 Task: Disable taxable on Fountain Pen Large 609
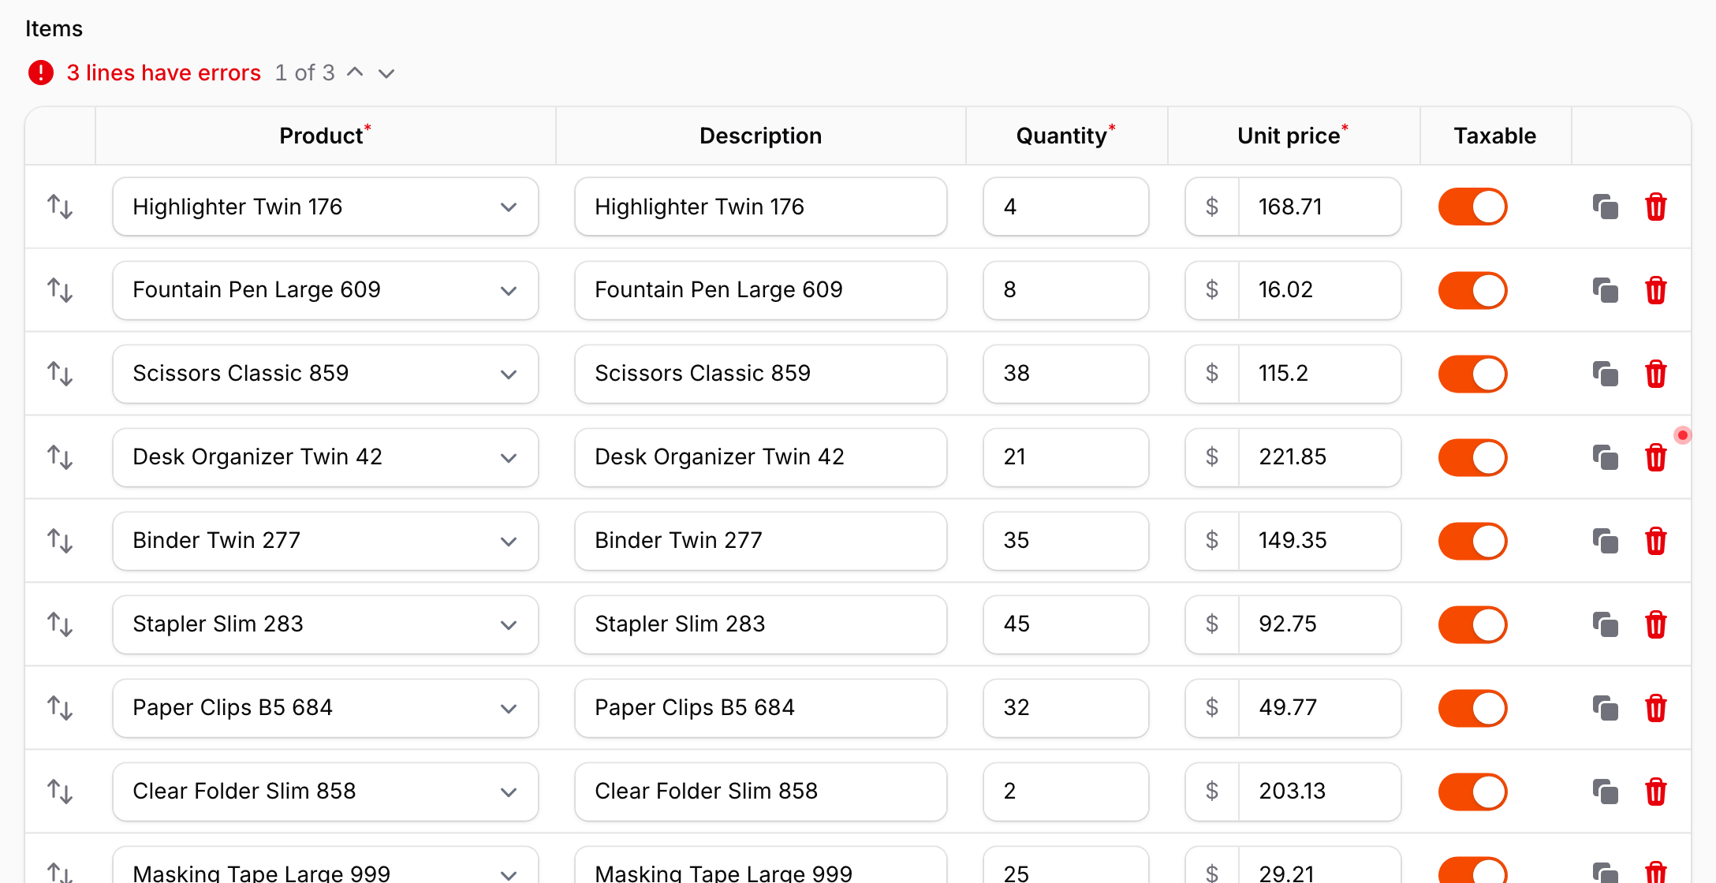click(x=1472, y=290)
